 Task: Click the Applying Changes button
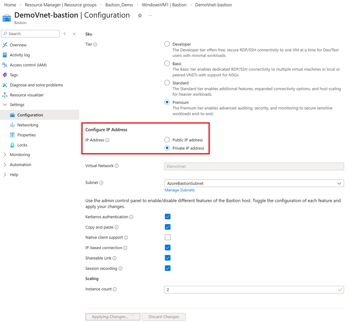point(113,317)
